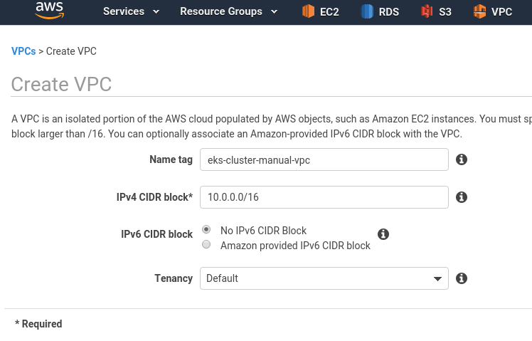Click the EC2 text in the shortcut bar
This screenshot has height=341, width=532.
329,12
